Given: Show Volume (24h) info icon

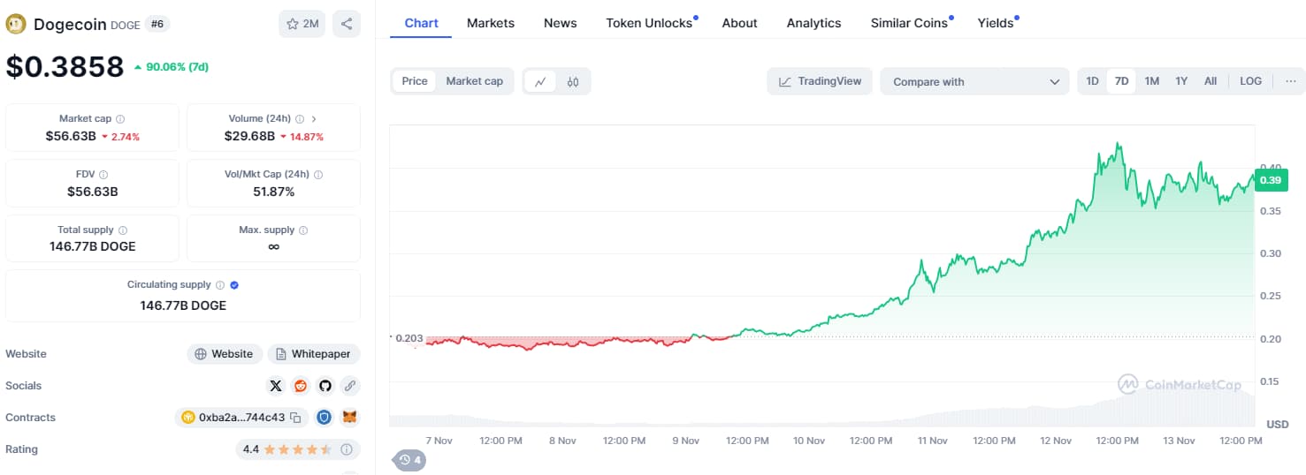Looking at the screenshot, I should [300, 118].
